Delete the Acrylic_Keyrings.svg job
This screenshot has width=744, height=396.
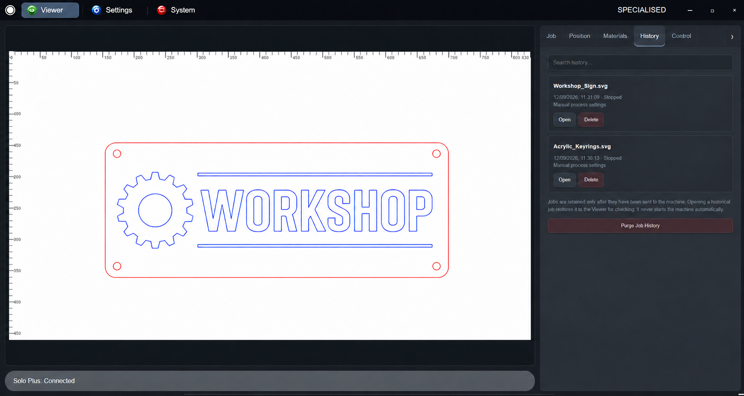pos(591,180)
